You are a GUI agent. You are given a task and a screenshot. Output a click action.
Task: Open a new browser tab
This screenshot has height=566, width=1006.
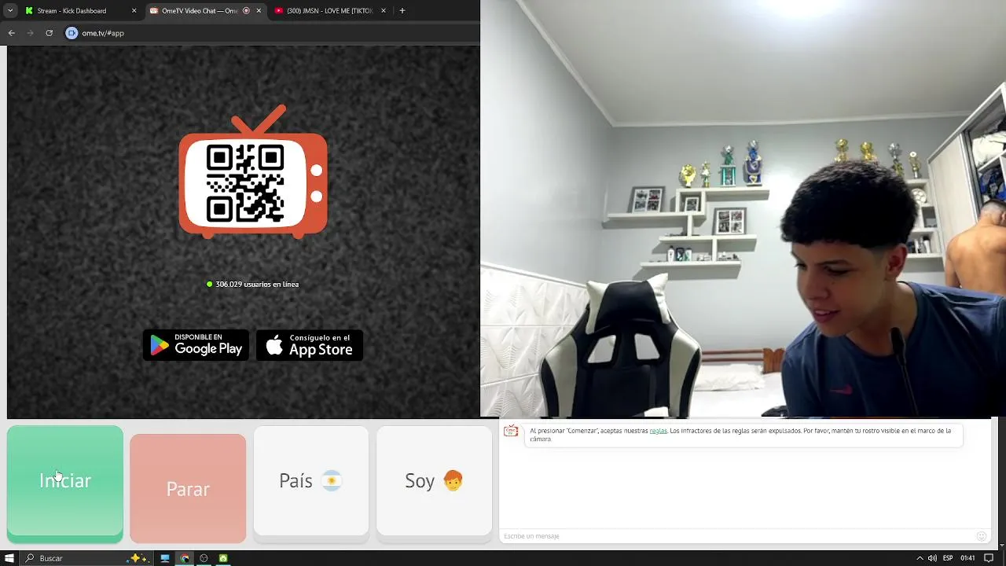402,11
